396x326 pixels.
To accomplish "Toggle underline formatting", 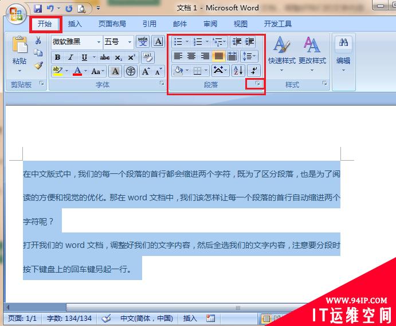I will (x=84, y=57).
